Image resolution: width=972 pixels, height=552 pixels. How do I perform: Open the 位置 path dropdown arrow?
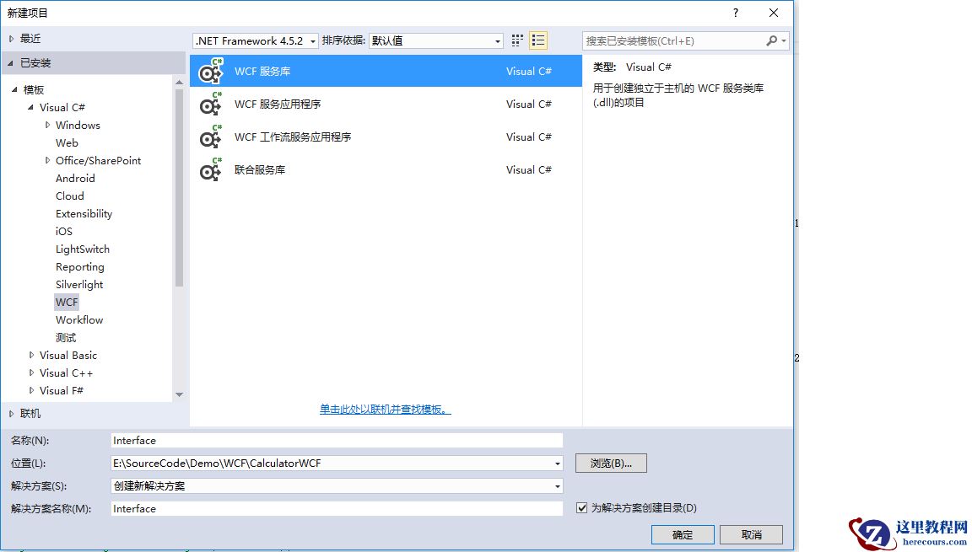(x=557, y=464)
